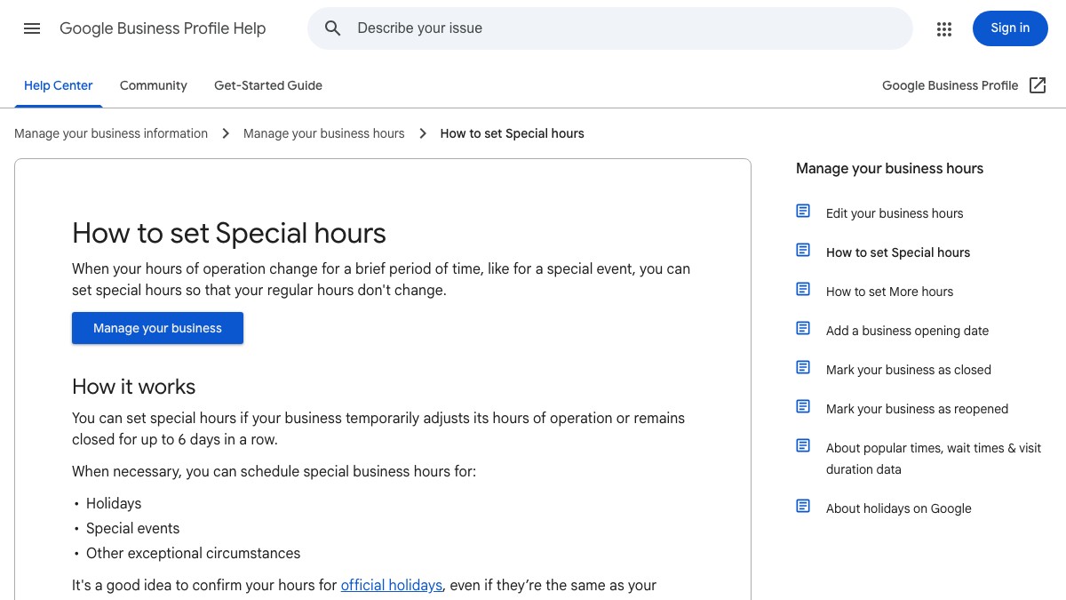Viewport: 1066px width, 600px height.
Task: Click article icon beside Mark your business as reopened
Action: coord(803,407)
